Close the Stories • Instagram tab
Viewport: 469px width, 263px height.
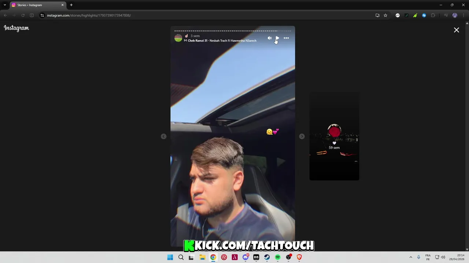[x=62, y=5]
